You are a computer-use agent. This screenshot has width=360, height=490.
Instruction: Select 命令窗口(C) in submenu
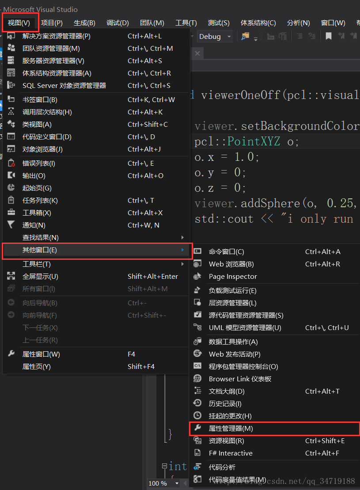(275, 251)
